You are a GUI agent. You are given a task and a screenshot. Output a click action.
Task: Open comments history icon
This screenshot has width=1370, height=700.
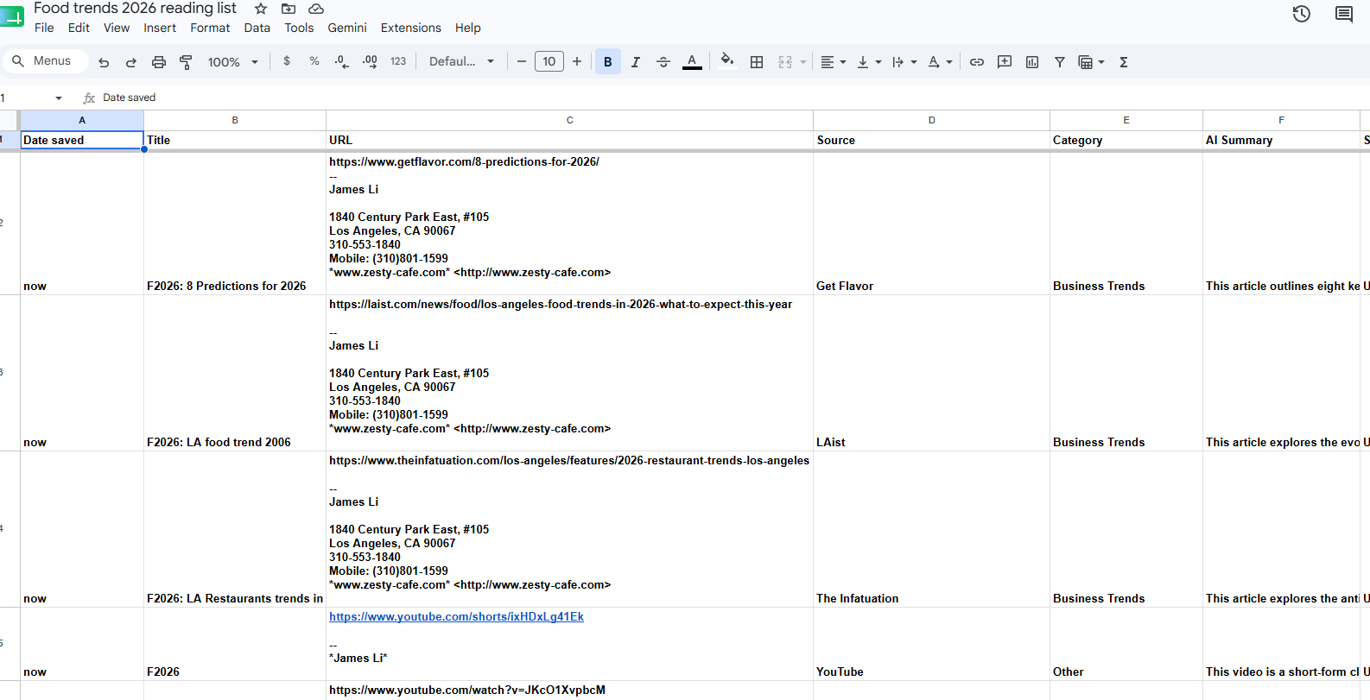1344,14
